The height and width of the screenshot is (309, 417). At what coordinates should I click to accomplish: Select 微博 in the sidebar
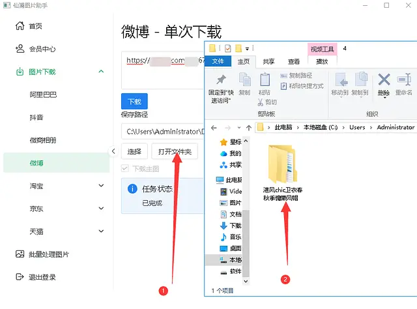pos(57,162)
